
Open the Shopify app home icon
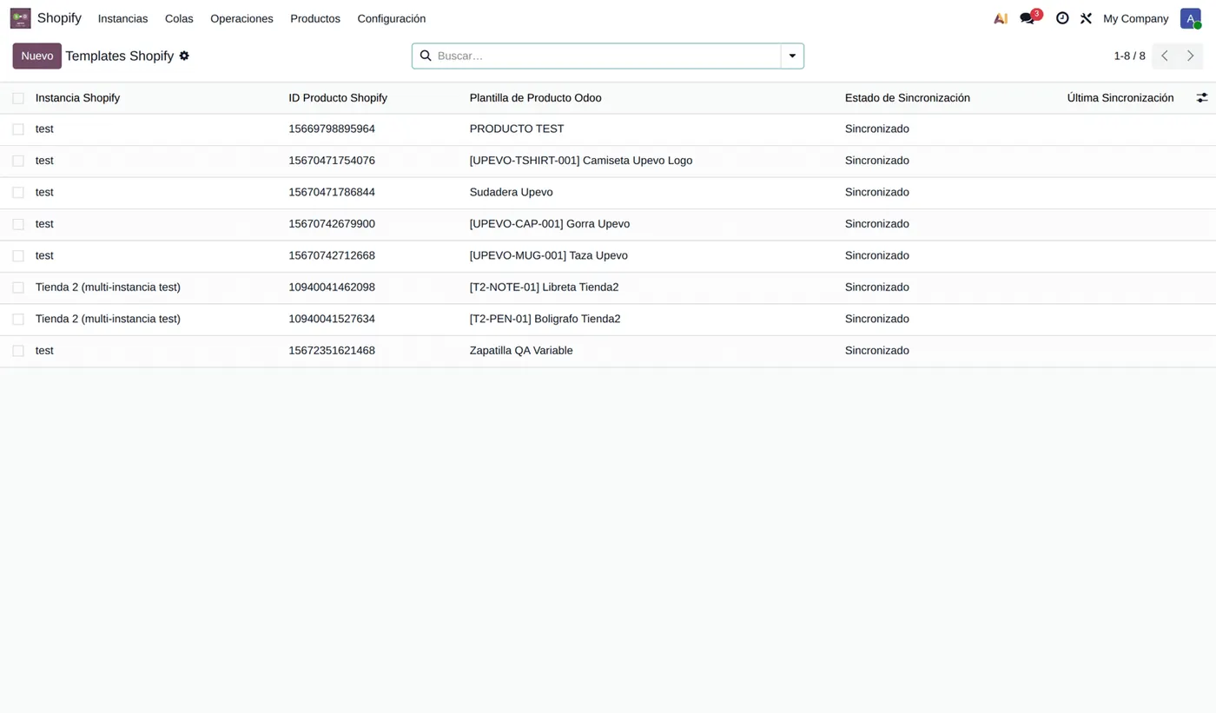[x=20, y=18]
